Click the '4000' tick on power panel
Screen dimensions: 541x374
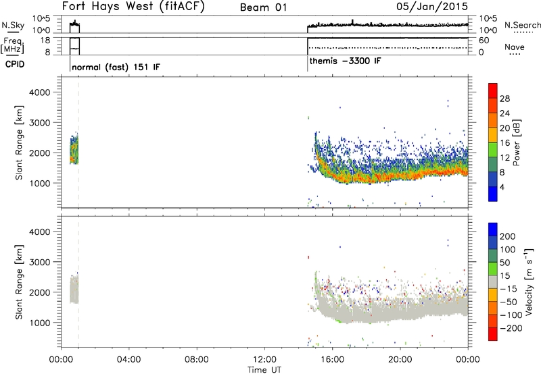39,92
